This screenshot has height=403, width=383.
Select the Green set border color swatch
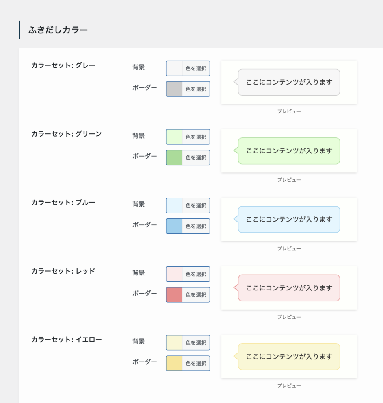175,157
